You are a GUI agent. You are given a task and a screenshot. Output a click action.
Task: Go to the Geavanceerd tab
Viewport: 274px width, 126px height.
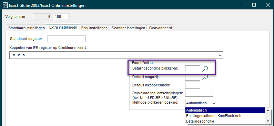[160, 28]
